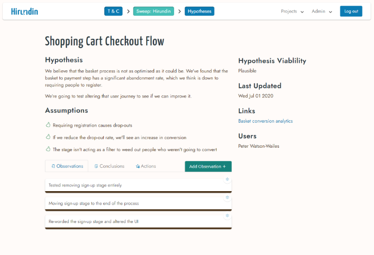Open the Conclusions tab
This screenshot has height=255, width=374.
[109, 166]
